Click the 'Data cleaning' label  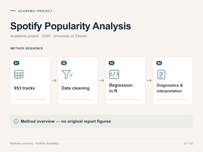click(75, 88)
